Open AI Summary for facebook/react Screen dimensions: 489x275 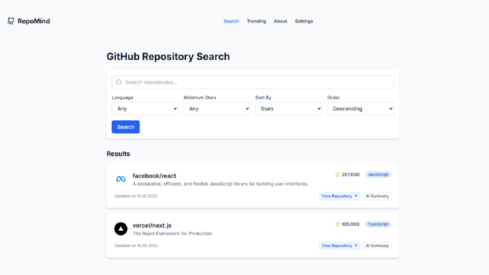click(377, 196)
